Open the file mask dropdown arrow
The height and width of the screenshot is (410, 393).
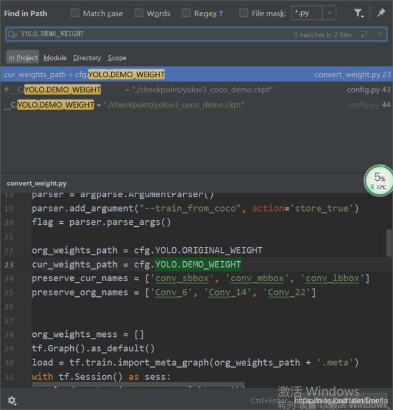click(x=329, y=13)
